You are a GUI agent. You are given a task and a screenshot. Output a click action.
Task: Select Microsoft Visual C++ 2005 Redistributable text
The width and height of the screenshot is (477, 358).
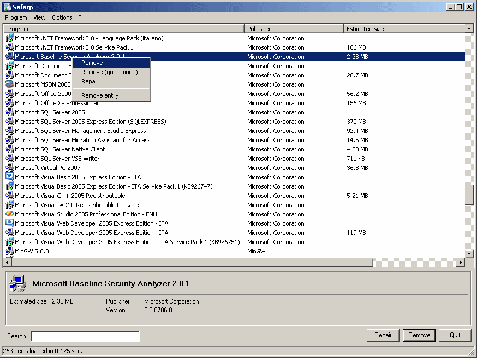pyautogui.click(x=70, y=196)
